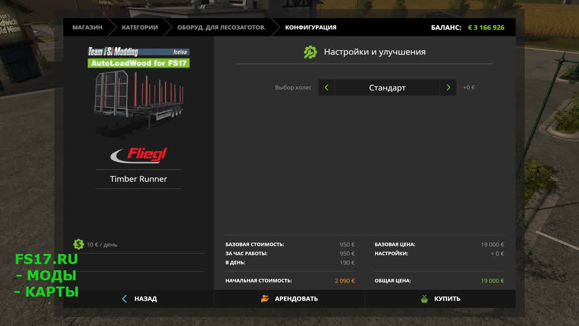Select previous wheel option with left arrow
The image size is (579, 326).
click(327, 87)
